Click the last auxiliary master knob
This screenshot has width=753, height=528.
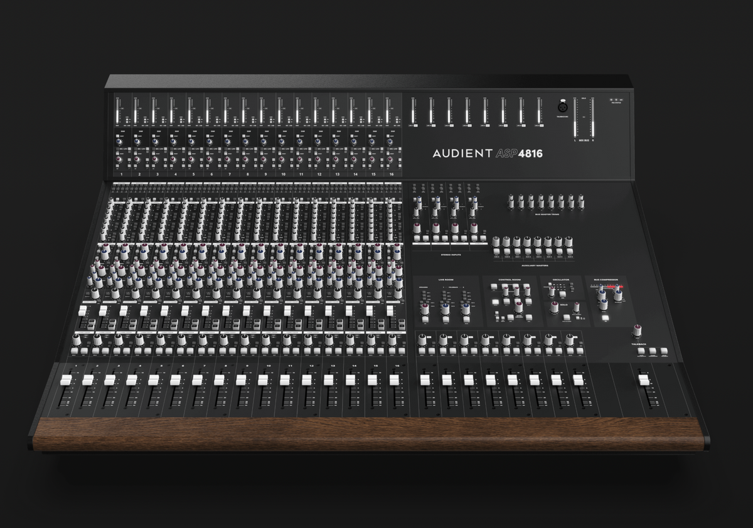[569, 242]
